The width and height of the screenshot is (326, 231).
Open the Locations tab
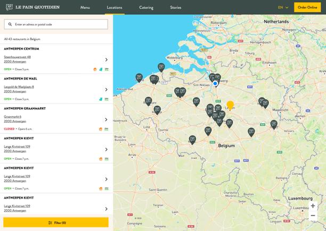click(115, 7)
